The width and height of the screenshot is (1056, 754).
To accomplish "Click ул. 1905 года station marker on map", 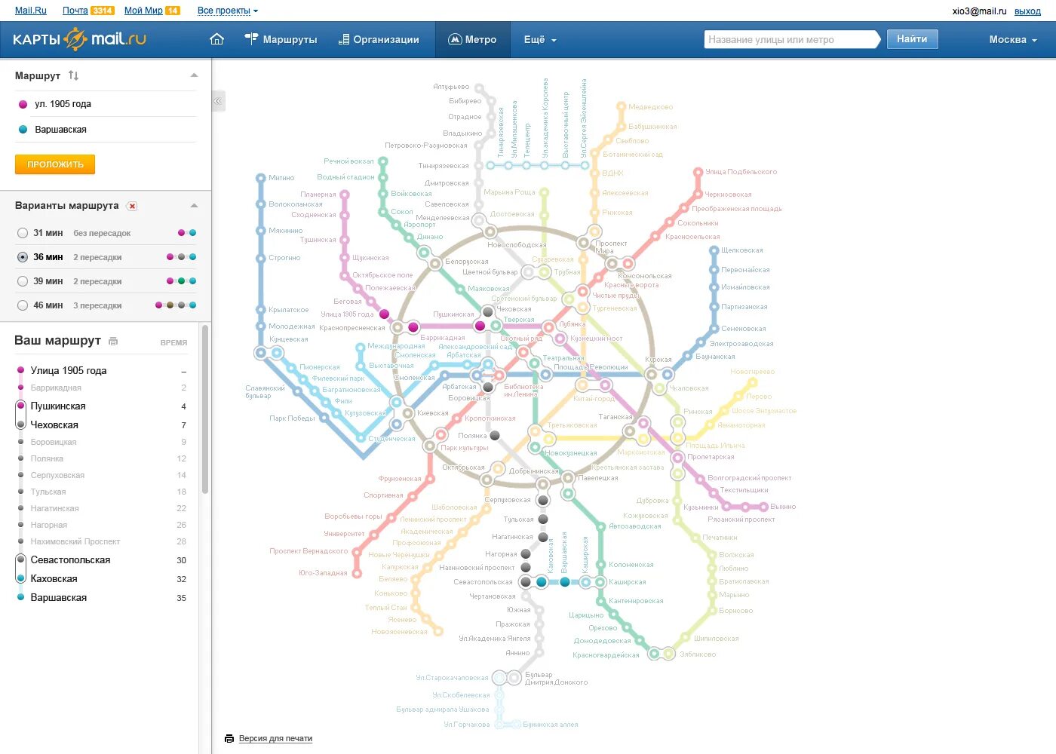I will [384, 314].
